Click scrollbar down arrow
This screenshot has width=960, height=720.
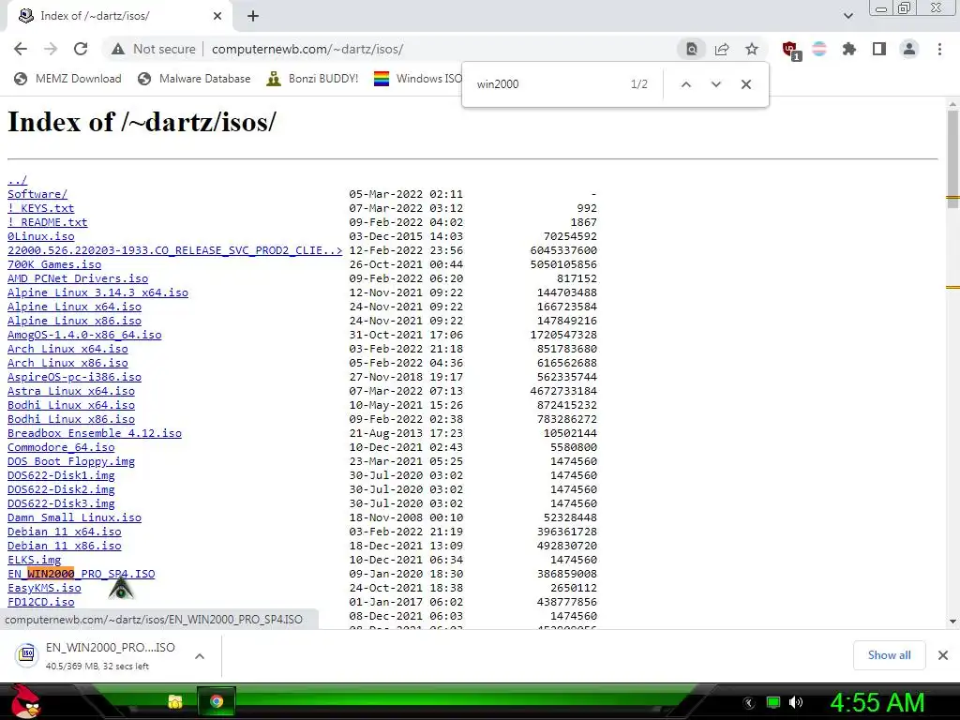click(x=952, y=622)
